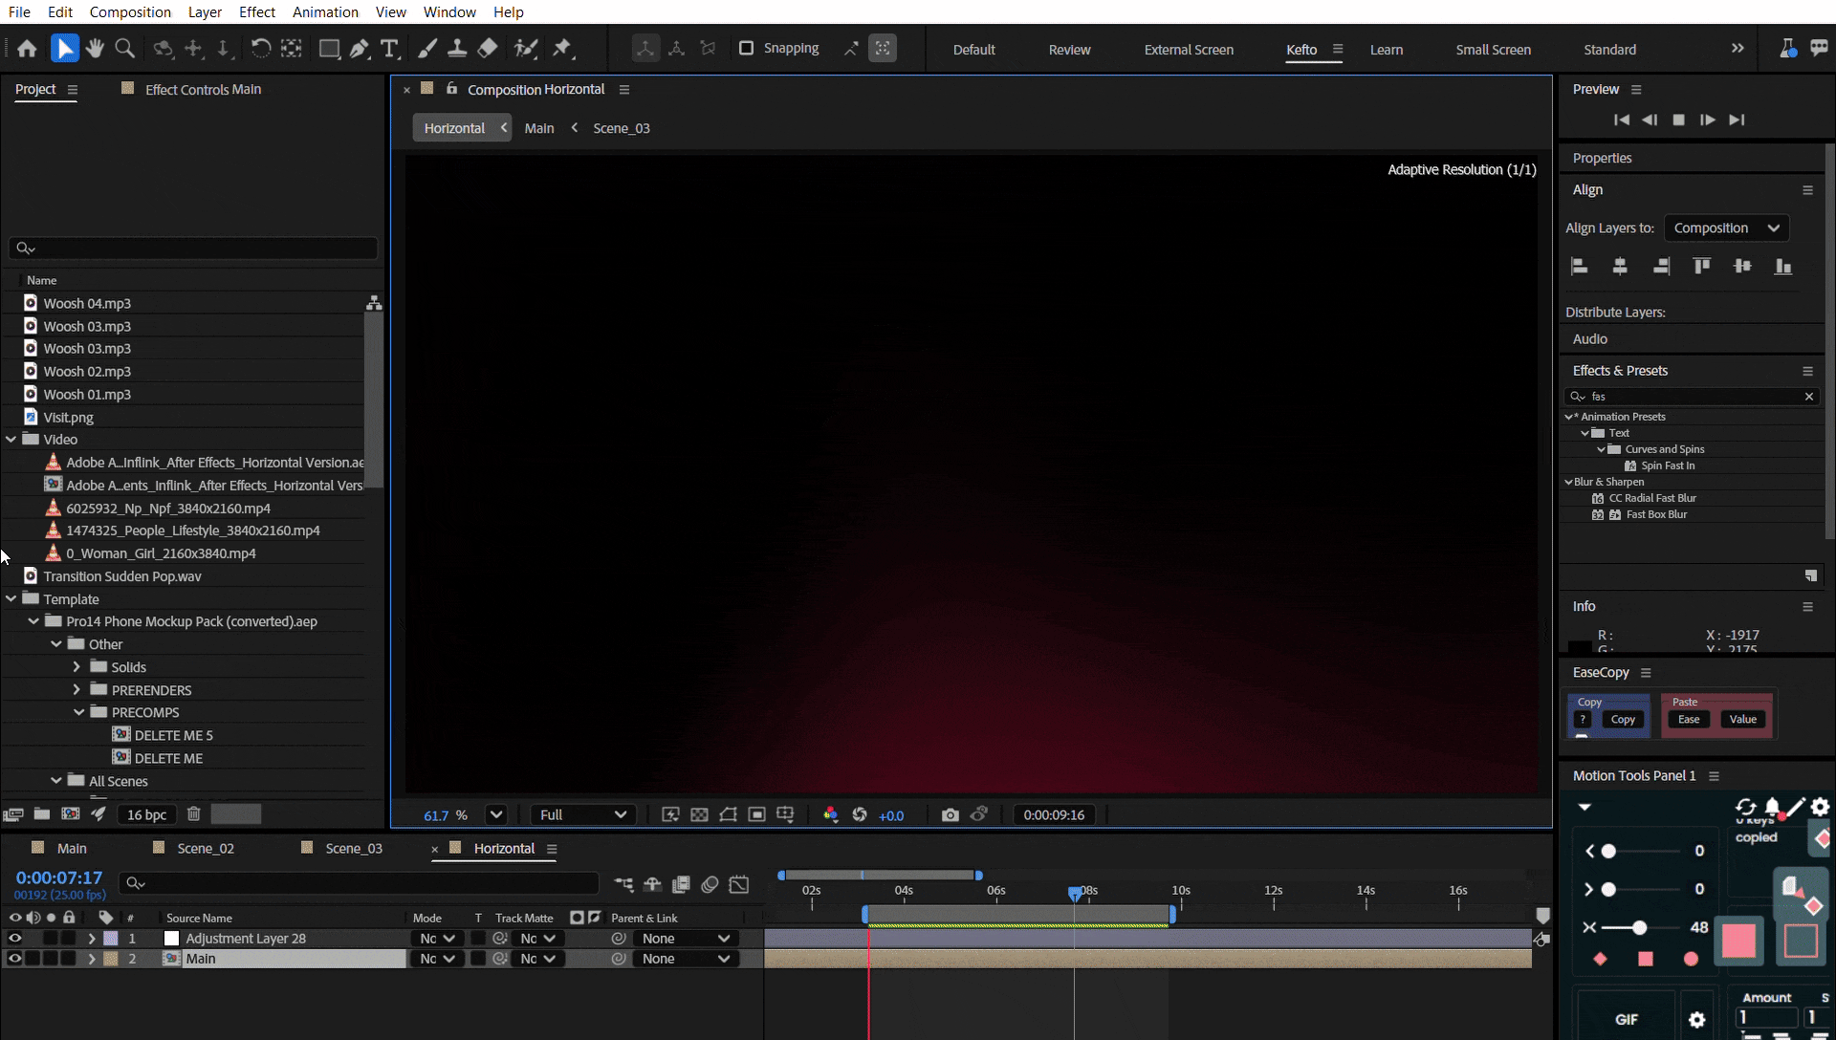Expand the Solids folder

(x=77, y=667)
